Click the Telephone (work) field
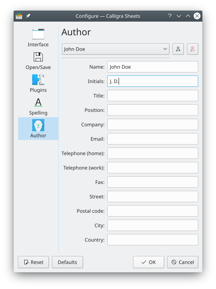The height and width of the screenshot is (289, 216). [x=153, y=168]
